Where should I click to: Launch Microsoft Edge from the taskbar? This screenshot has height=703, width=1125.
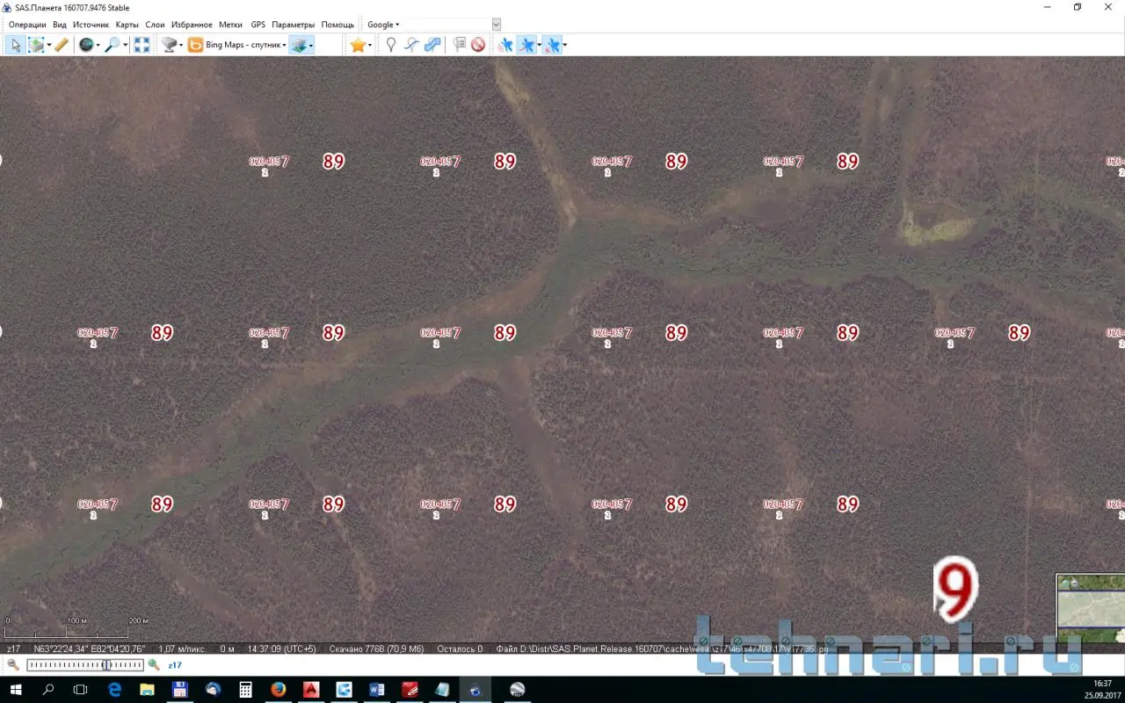click(114, 690)
